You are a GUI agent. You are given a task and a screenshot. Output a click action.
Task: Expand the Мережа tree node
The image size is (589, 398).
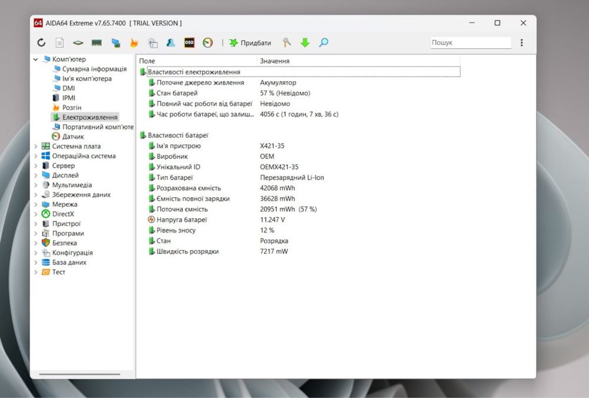[x=36, y=205]
